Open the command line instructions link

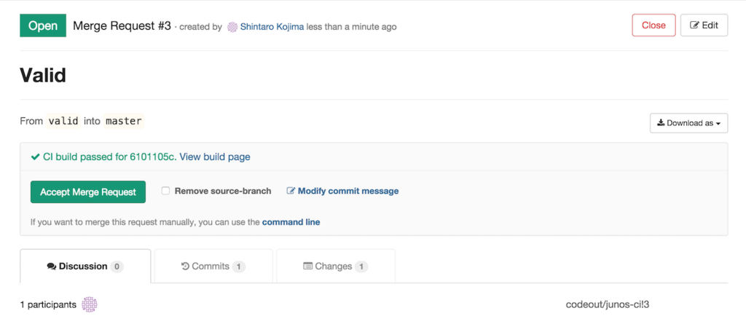pyautogui.click(x=291, y=222)
